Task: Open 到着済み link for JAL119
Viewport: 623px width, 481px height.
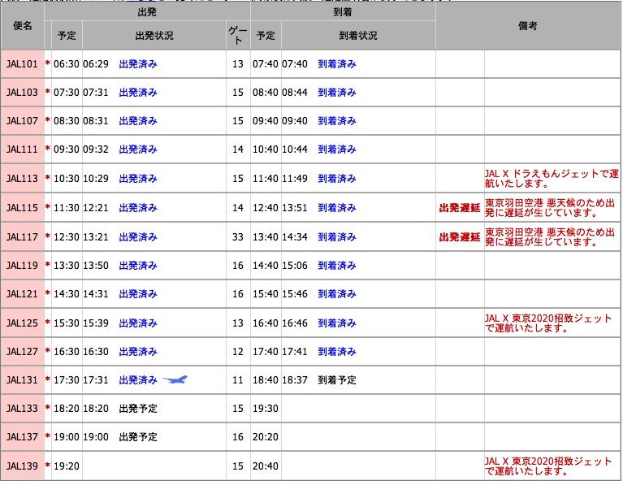Action: (337, 266)
